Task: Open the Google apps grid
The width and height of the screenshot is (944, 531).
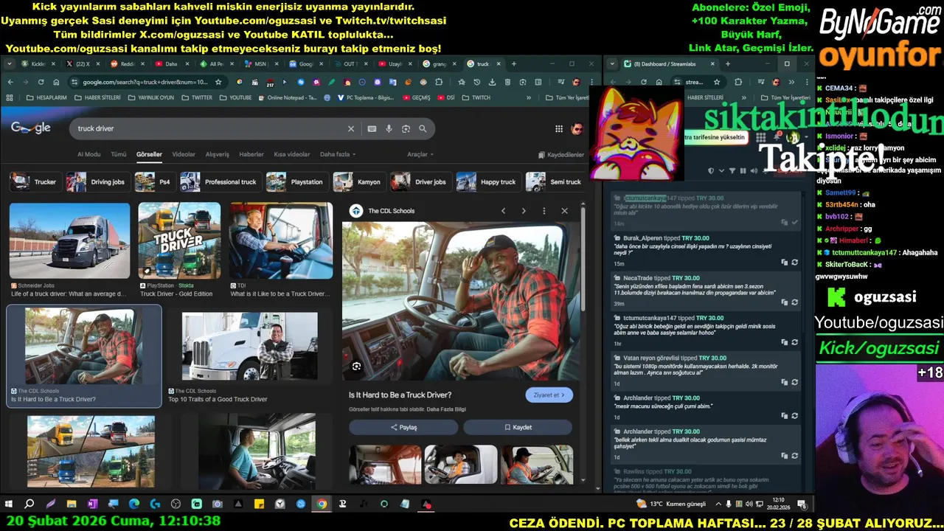Action: tap(559, 128)
